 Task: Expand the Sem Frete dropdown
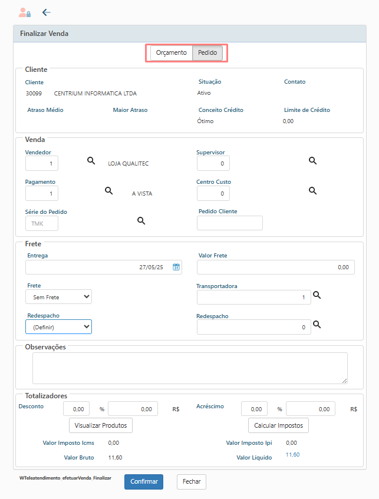58,297
